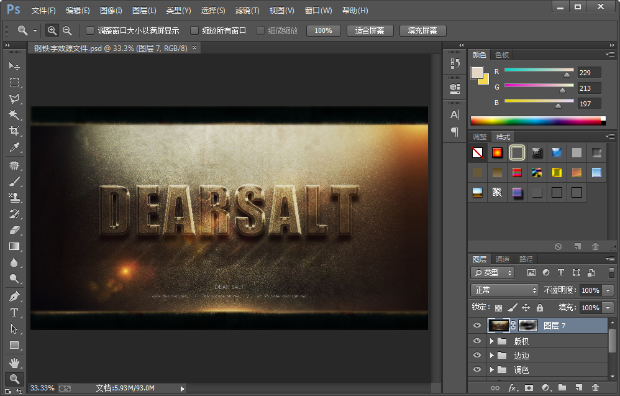Select the Horizontal Type tool
620x396 pixels.
[14, 313]
